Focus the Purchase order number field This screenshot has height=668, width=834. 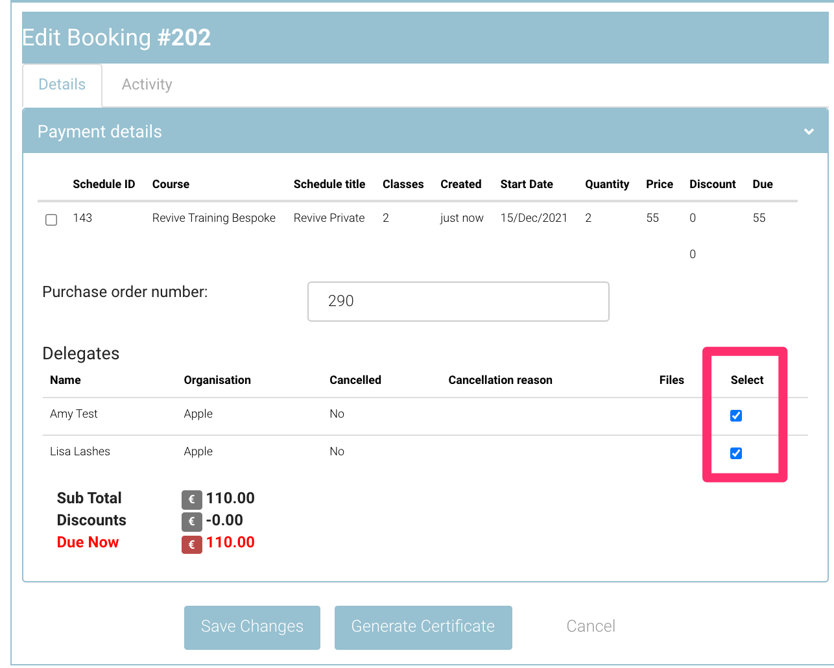[x=458, y=302]
